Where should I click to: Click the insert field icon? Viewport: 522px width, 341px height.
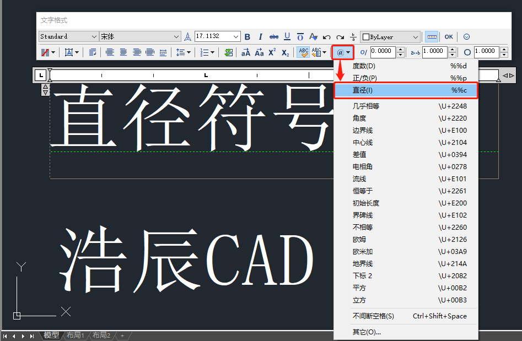click(x=228, y=52)
